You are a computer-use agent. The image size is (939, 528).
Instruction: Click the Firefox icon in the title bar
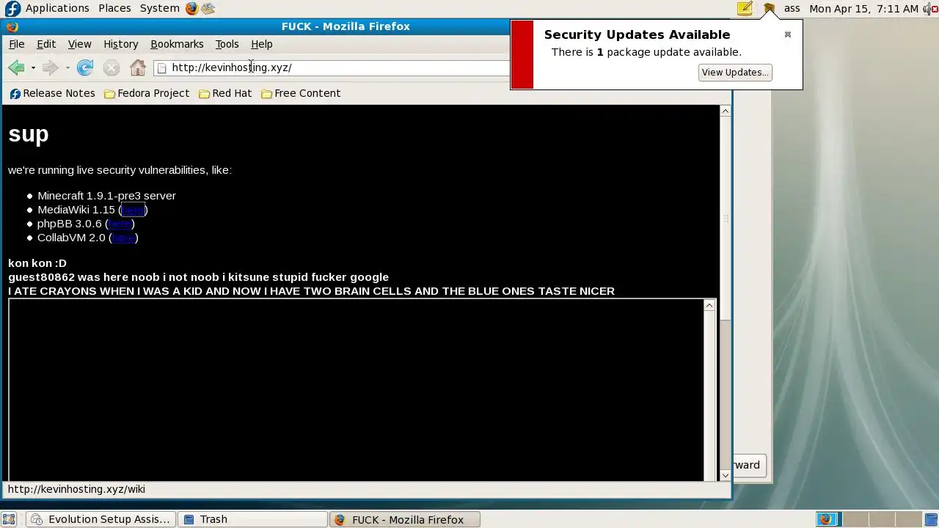pyautogui.click(x=12, y=26)
